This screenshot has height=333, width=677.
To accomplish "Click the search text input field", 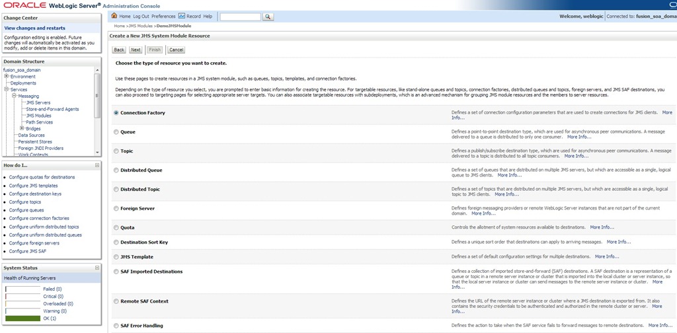I will coord(239,16).
